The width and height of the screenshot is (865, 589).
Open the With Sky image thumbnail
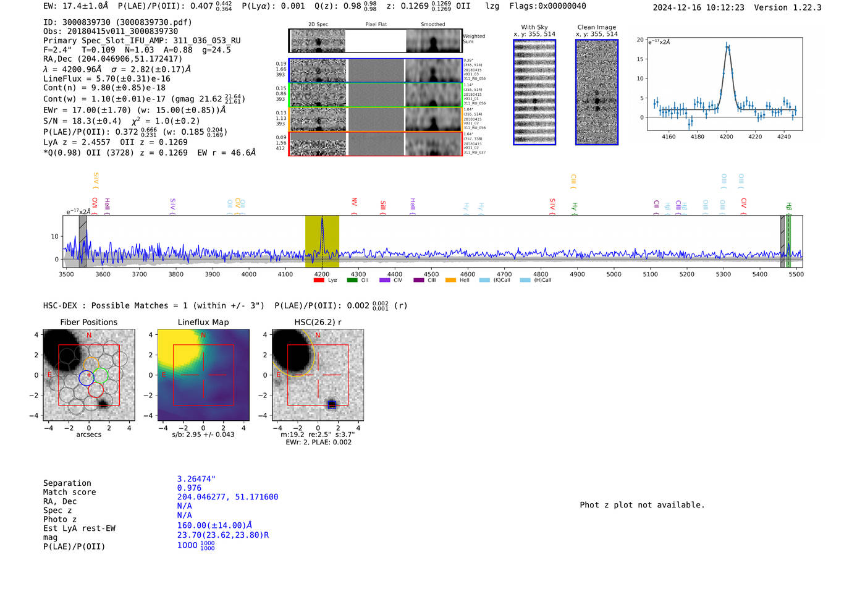(534, 92)
